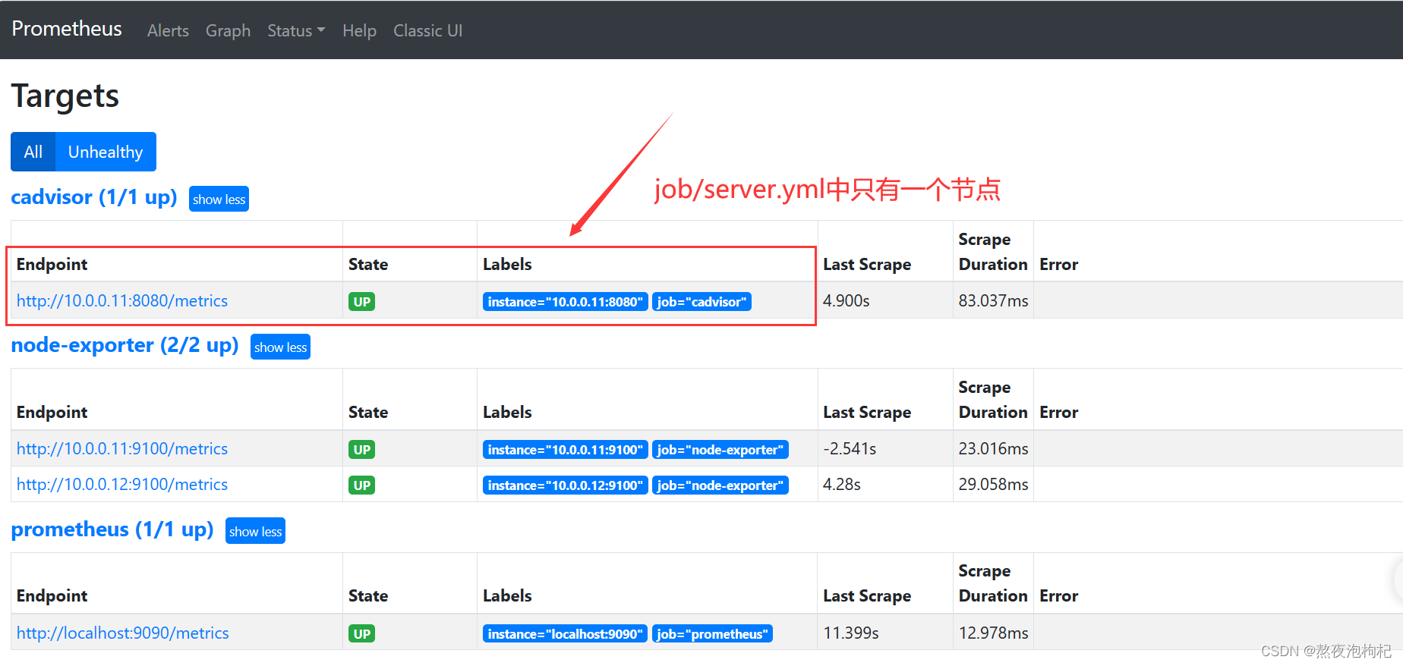Viewport: 1403px width, 666px height.
Task: Switch to Classic UI
Action: tap(427, 30)
